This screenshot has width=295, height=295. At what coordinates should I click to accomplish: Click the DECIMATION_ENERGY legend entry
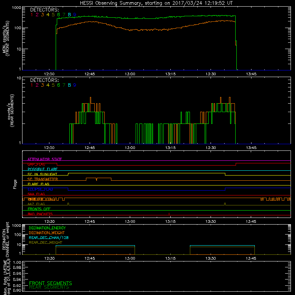(x=47, y=228)
